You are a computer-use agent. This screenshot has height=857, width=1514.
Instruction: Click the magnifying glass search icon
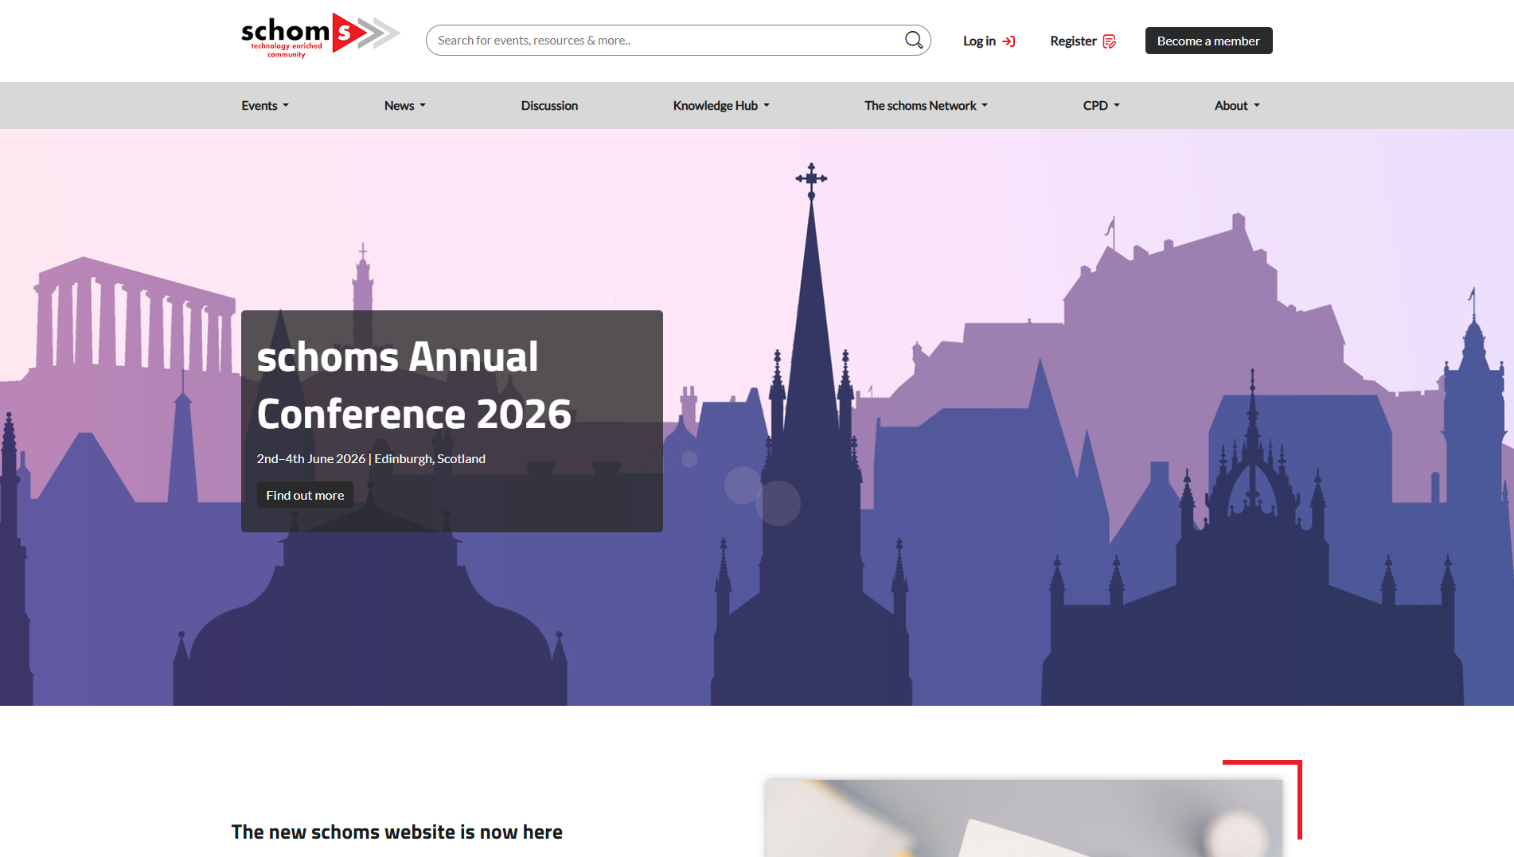(x=913, y=40)
